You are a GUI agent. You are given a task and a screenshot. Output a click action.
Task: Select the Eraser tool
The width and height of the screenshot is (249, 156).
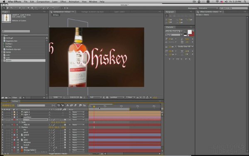[x=48, y=8]
